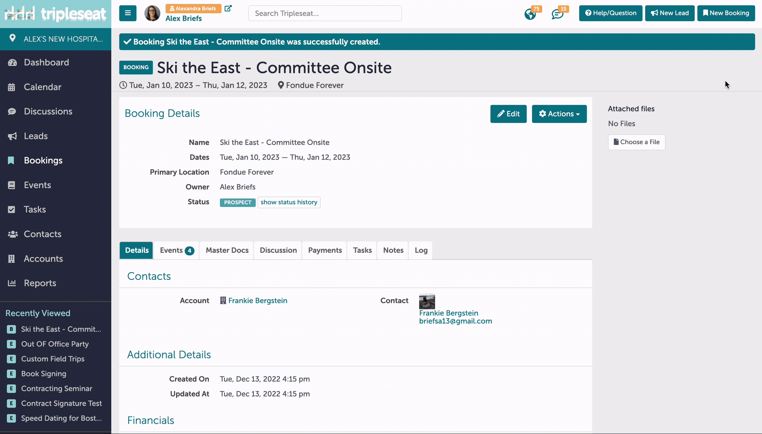Screen dimensions: 762x434
Task: Open the Notes tab
Action: (x=393, y=250)
